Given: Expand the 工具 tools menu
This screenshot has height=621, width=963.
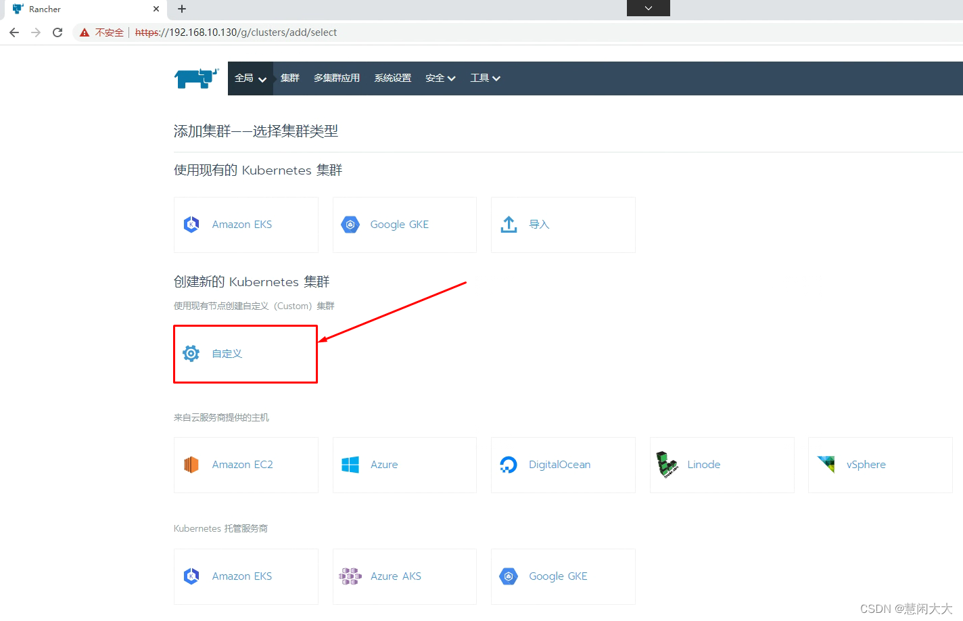Looking at the screenshot, I should [x=486, y=78].
